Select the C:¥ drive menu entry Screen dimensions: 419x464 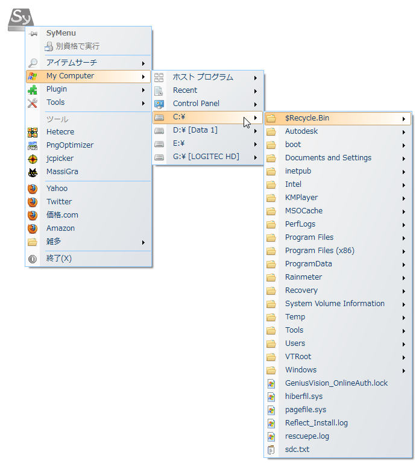tap(207, 118)
